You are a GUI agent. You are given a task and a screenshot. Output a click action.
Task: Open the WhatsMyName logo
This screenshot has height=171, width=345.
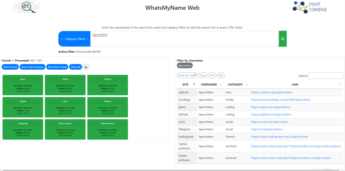(27, 7)
